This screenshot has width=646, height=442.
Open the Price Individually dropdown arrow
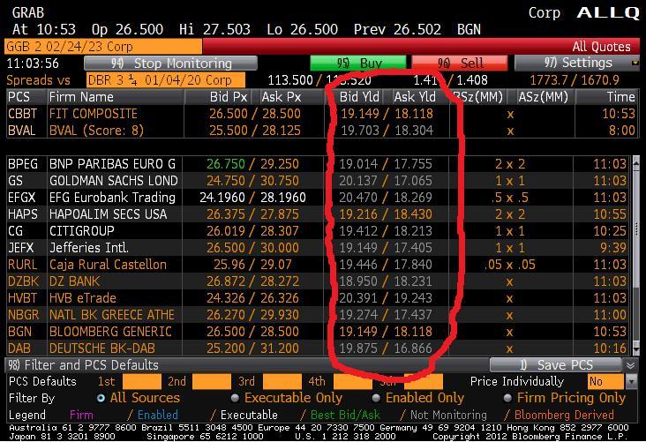coord(631,381)
